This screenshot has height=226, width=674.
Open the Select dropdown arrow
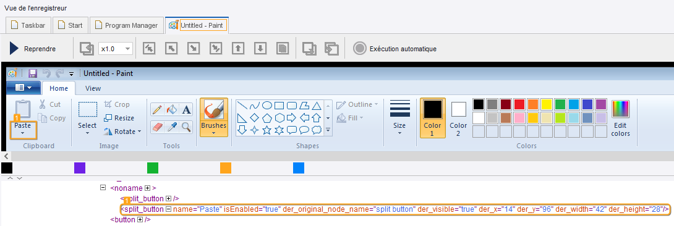[87, 133]
